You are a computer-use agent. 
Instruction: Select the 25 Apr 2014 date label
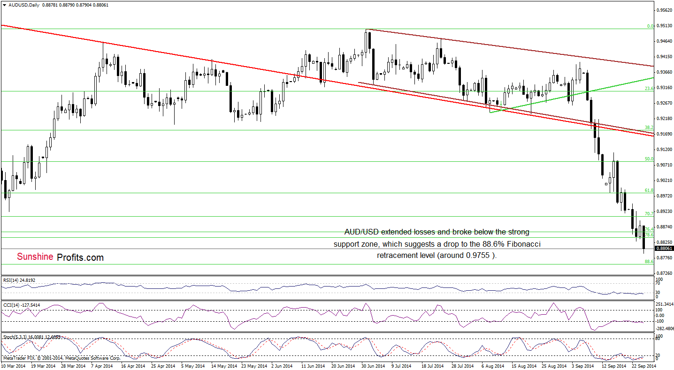click(x=163, y=365)
